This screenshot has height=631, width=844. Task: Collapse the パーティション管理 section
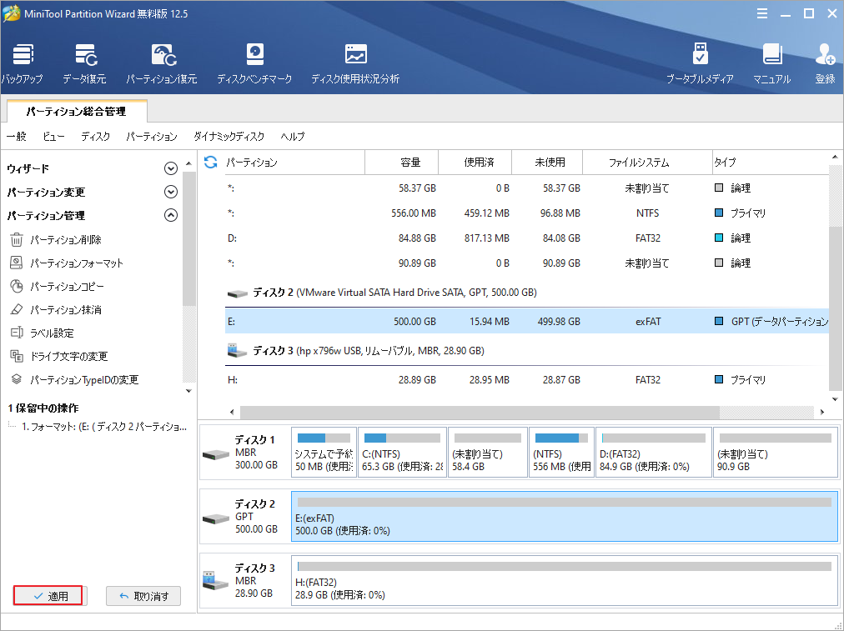point(171,215)
